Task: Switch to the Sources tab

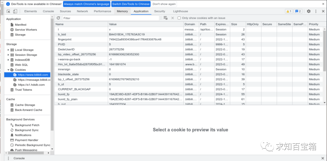Action: coord(65,11)
